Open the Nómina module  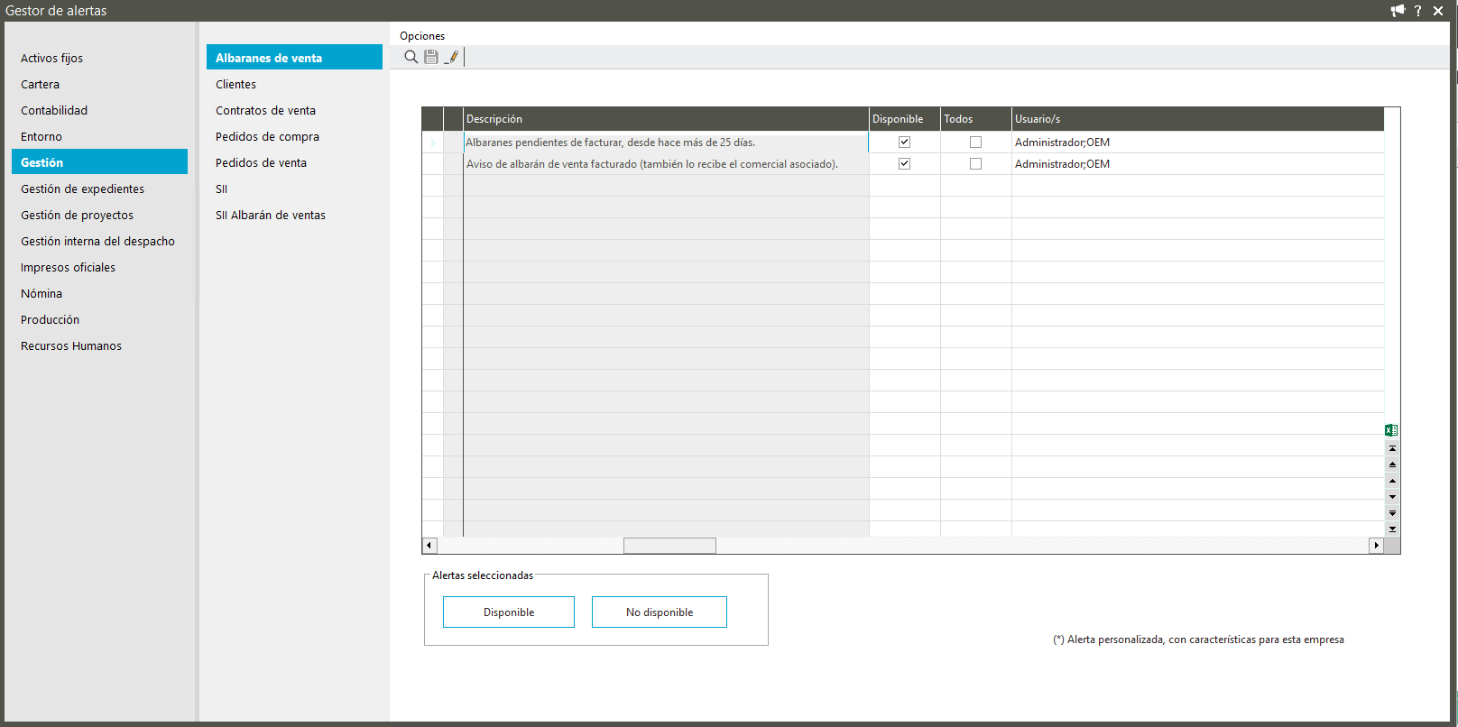click(x=99, y=293)
